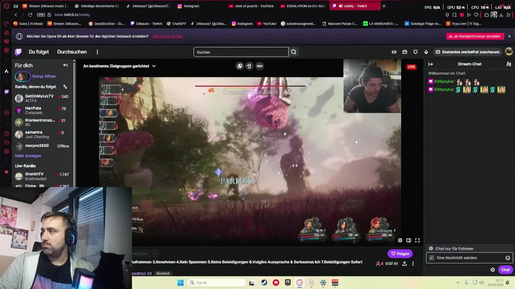The image size is (515, 289).
Task: Click the heart bookmark icon in the toolbar
Action: click(x=476, y=15)
